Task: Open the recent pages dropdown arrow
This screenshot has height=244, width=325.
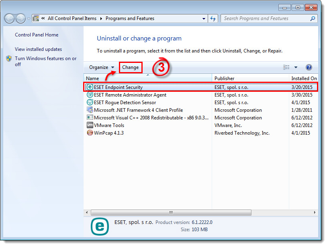Action: [x=29, y=19]
